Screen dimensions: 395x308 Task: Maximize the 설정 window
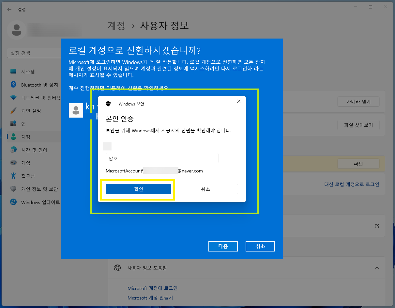[x=371, y=7]
